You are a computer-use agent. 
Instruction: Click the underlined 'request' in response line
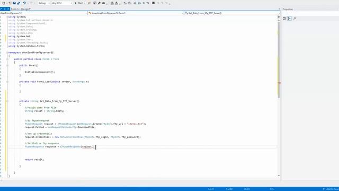pyautogui.click(x=87, y=146)
